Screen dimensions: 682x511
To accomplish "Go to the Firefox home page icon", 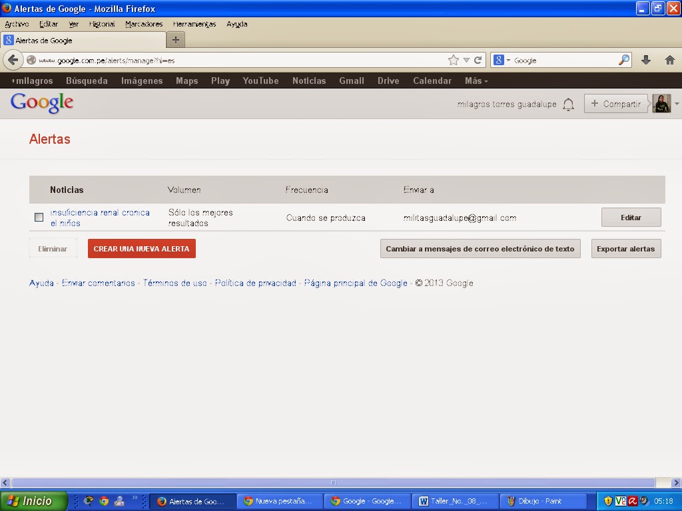I will 670,60.
